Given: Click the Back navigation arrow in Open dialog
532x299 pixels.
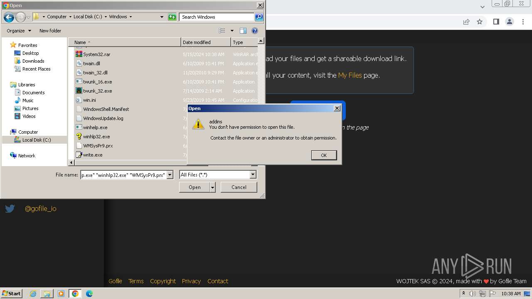Looking at the screenshot, I should click(x=9, y=17).
